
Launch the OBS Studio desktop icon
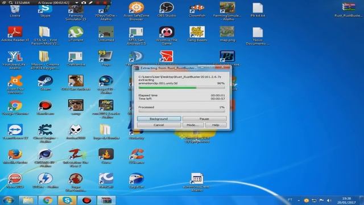[x=167, y=10]
